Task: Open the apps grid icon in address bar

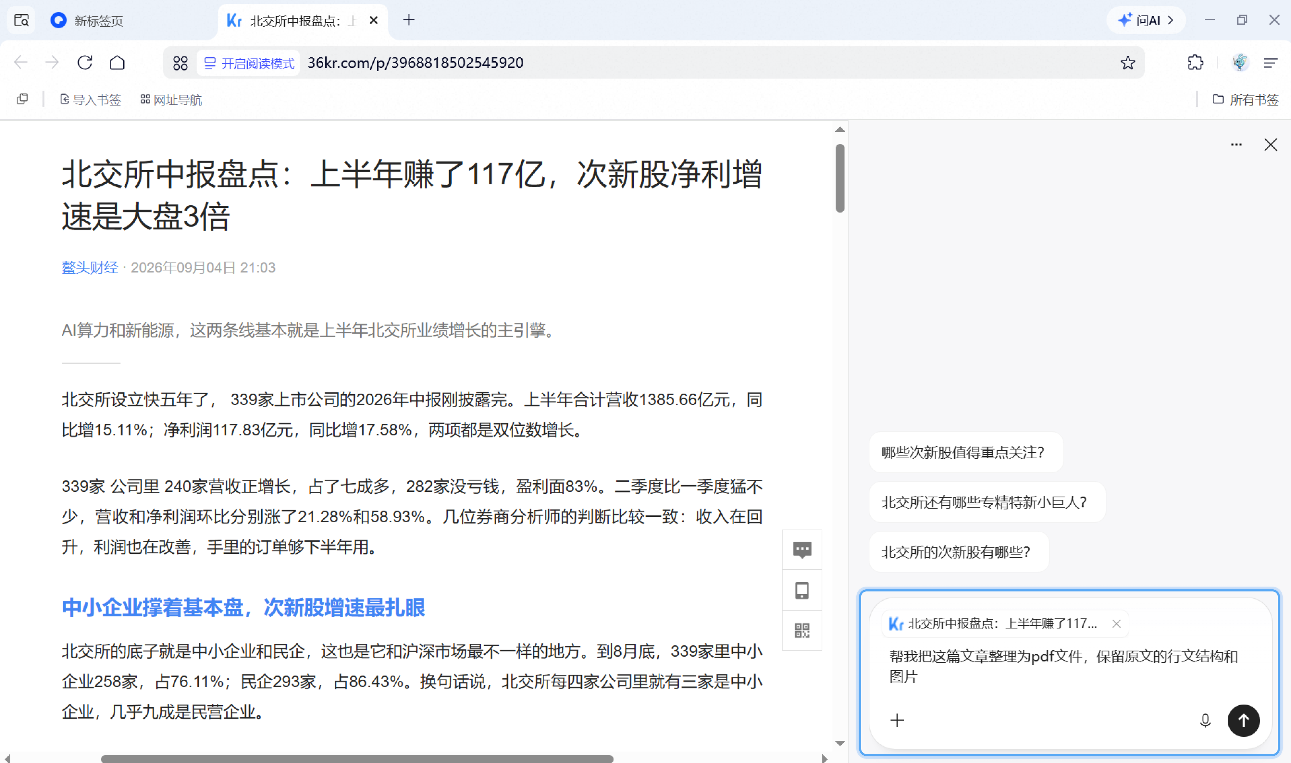Action: (x=181, y=63)
